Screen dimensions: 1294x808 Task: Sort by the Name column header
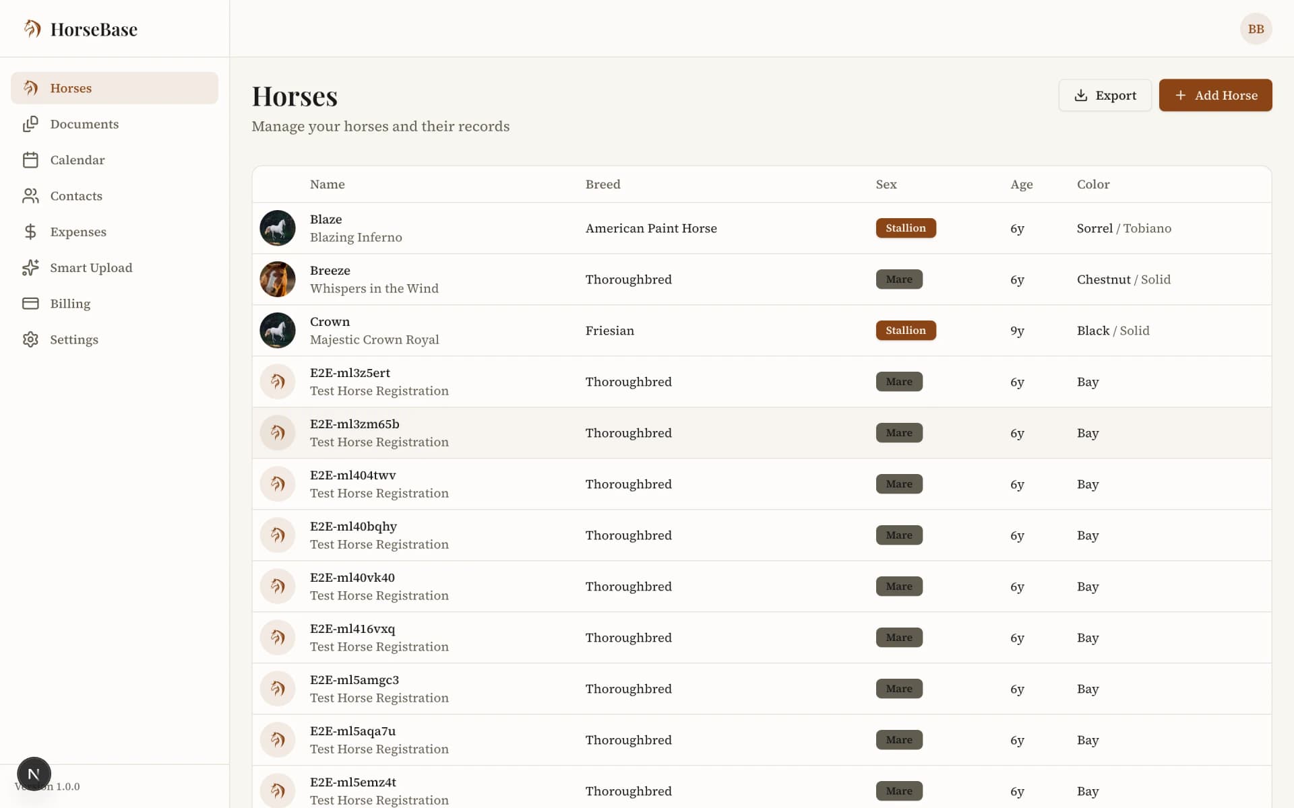[328, 184]
